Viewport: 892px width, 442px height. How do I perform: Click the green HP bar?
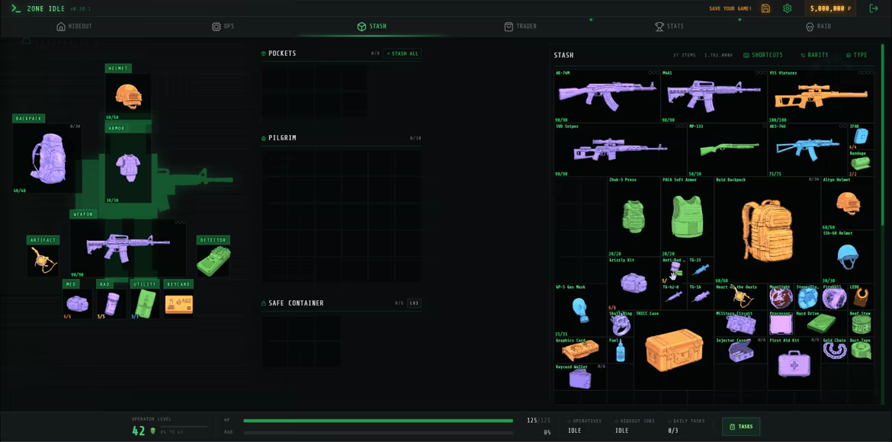point(378,421)
